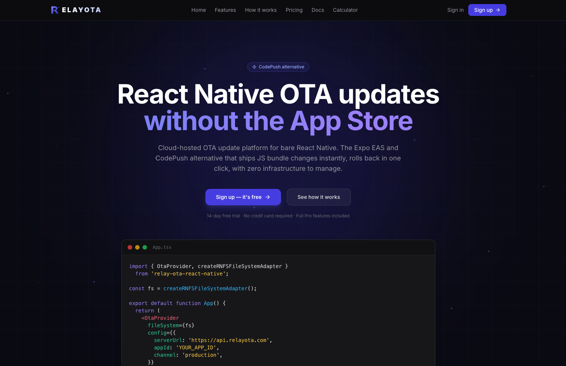Image resolution: width=566 pixels, height=366 pixels.
Task: Click the 'production' channel value
Action: point(201,355)
